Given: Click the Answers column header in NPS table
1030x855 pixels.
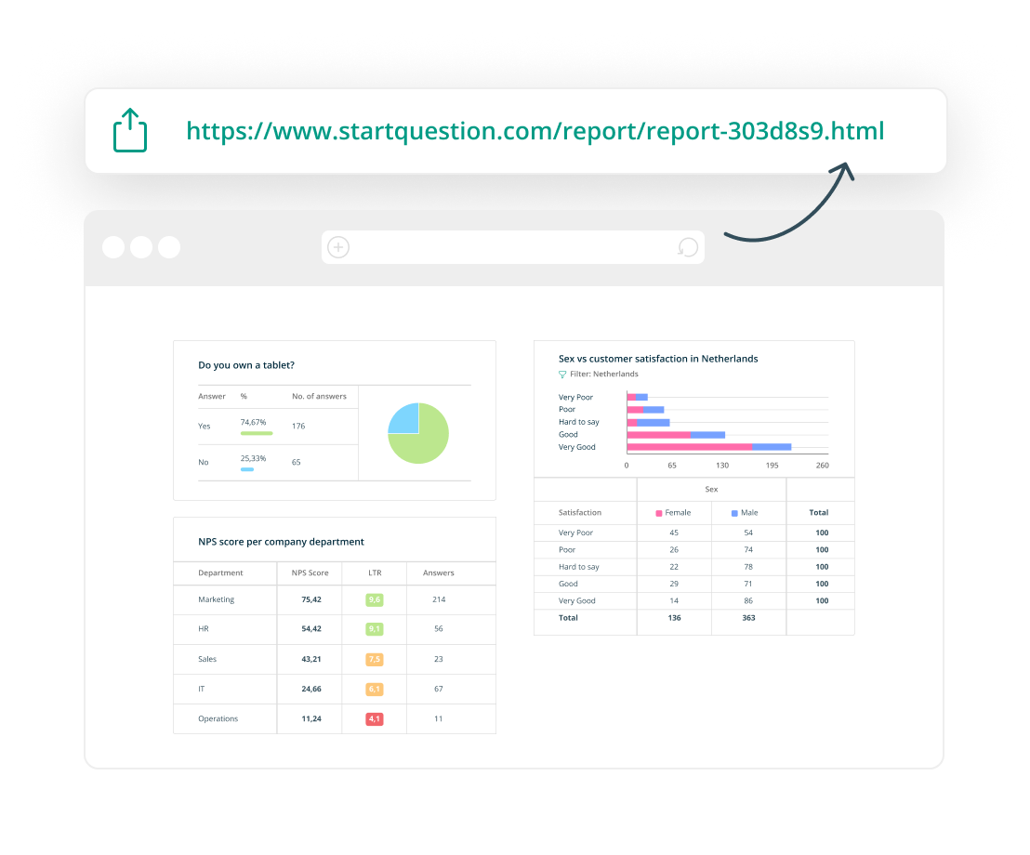Looking at the screenshot, I should click(439, 573).
